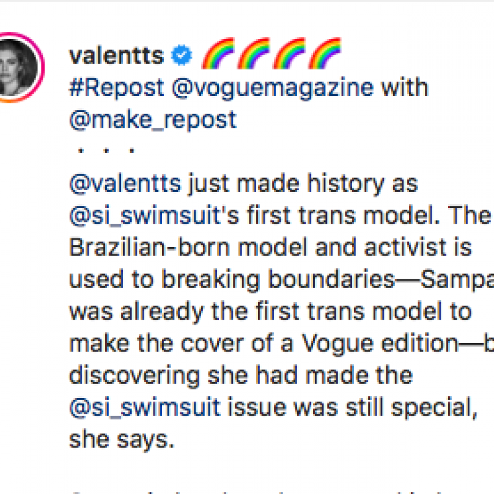Click the 'used to breaking boundaries' text
This screenshot has height=494, width=494.
[232, 280]
